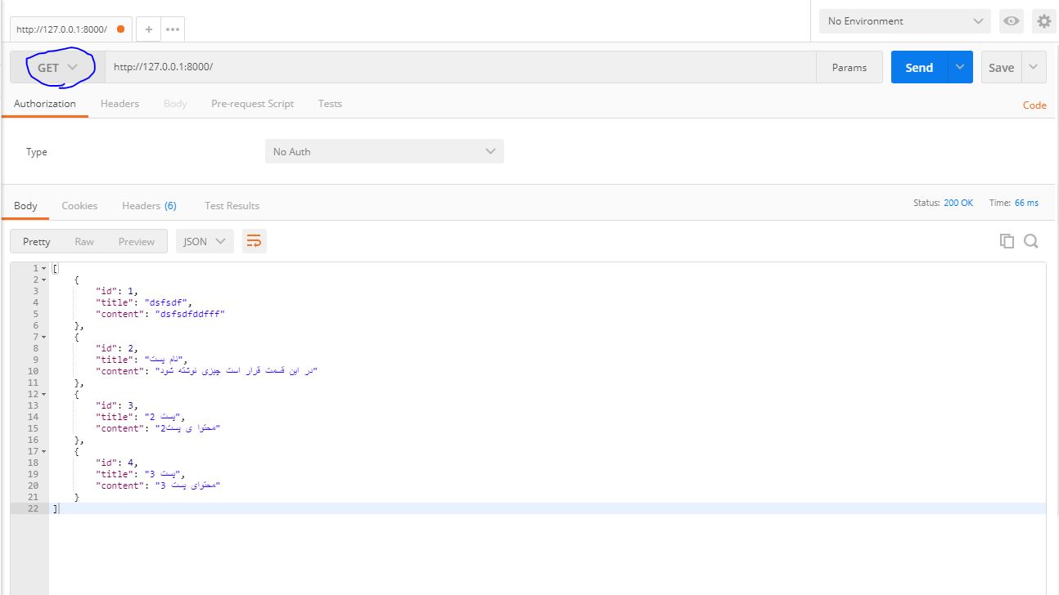
Task: Click the environment quick look eye icon
Action: (x=1012, y=21)
